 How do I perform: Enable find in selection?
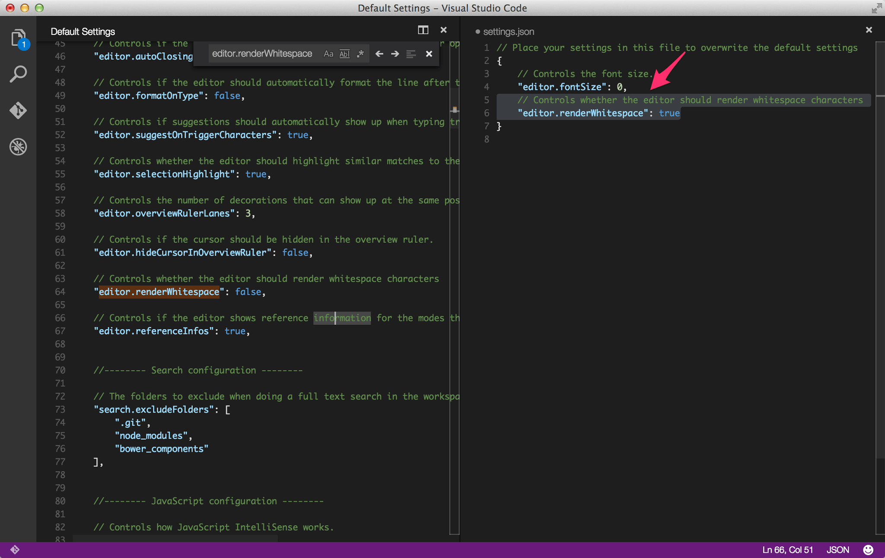click(x=411, y=54)
